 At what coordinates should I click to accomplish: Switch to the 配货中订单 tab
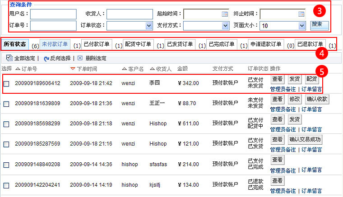pos(138,44)
